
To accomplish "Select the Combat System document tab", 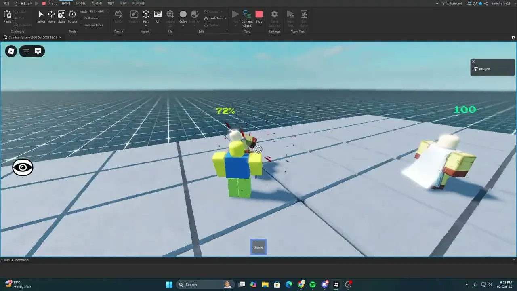I will [x=32, y=38].
